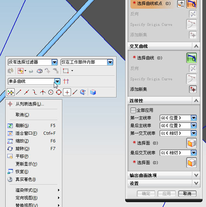Toggle the Enable Snap Point icon
The width and height of the screenshot is (206, 207).
coord(10,92)
